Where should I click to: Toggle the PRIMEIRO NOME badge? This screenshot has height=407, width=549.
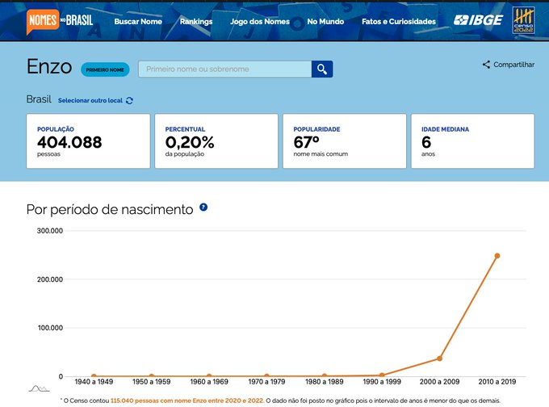(x=105, y=70)
